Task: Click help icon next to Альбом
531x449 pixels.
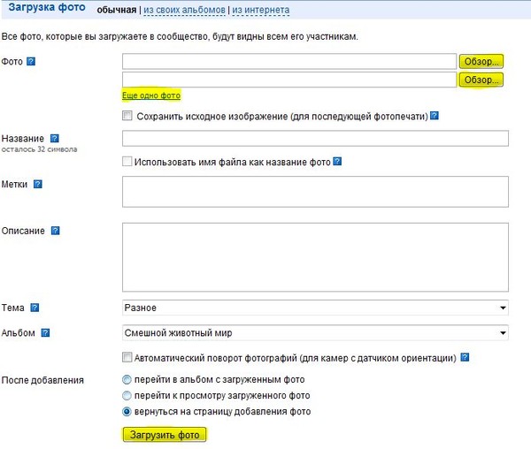Action: (45, 333)
